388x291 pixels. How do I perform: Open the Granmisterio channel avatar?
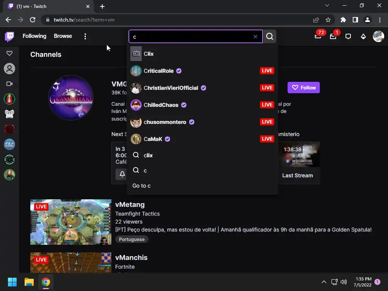71,98
